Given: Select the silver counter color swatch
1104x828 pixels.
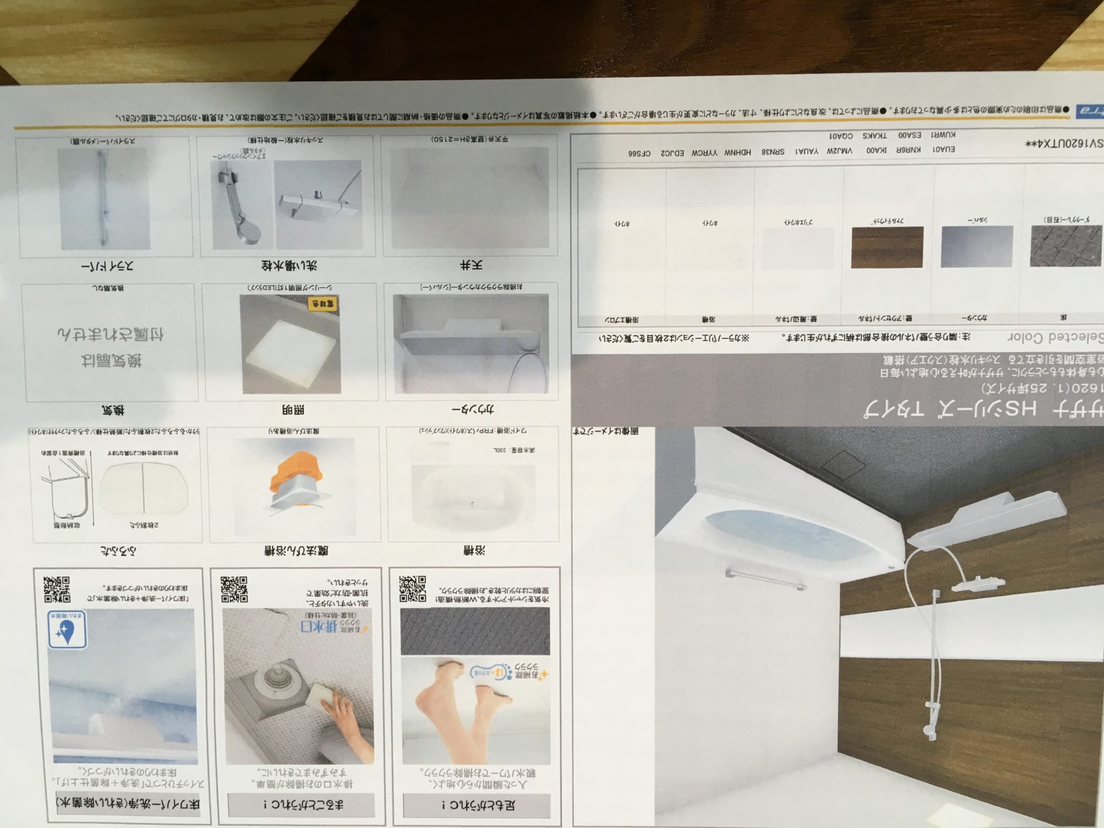Looking at the screenshot, I should (977, 246).
